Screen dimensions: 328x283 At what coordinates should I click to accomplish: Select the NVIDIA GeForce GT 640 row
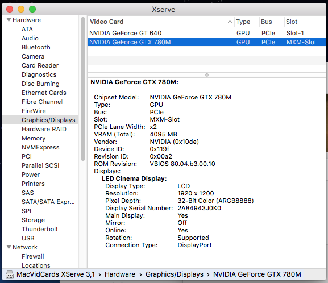click(207, 33)
